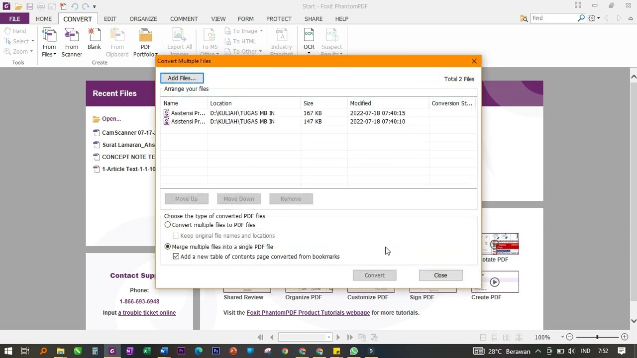Switch to the ORGANIZE tab

143,19
